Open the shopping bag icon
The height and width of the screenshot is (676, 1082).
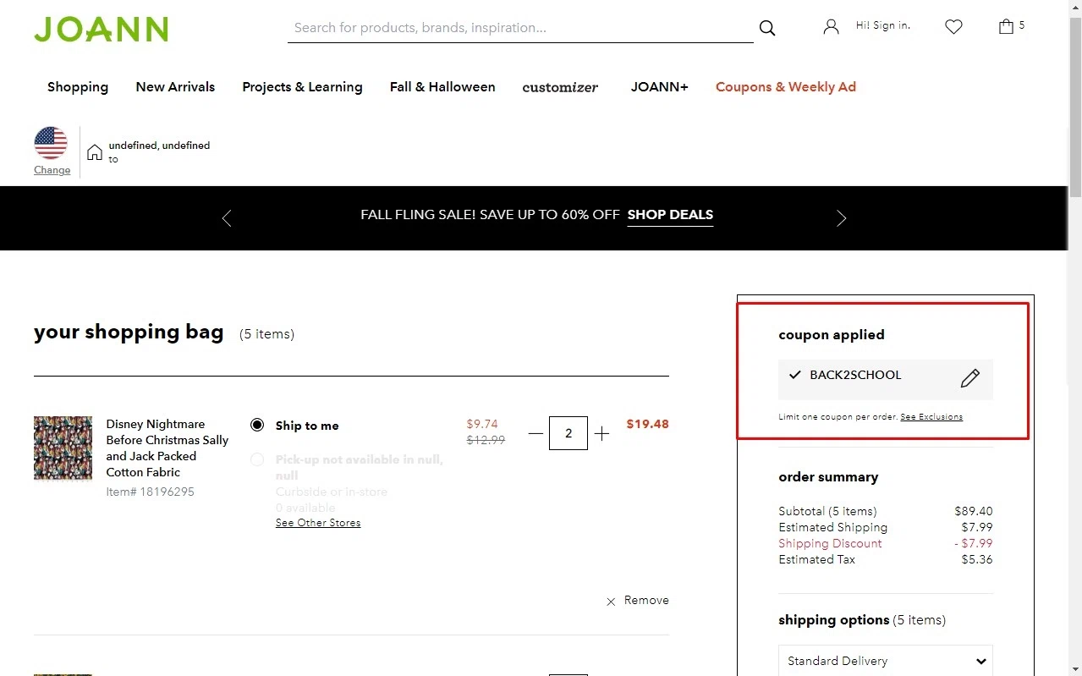click(1006, 26)
